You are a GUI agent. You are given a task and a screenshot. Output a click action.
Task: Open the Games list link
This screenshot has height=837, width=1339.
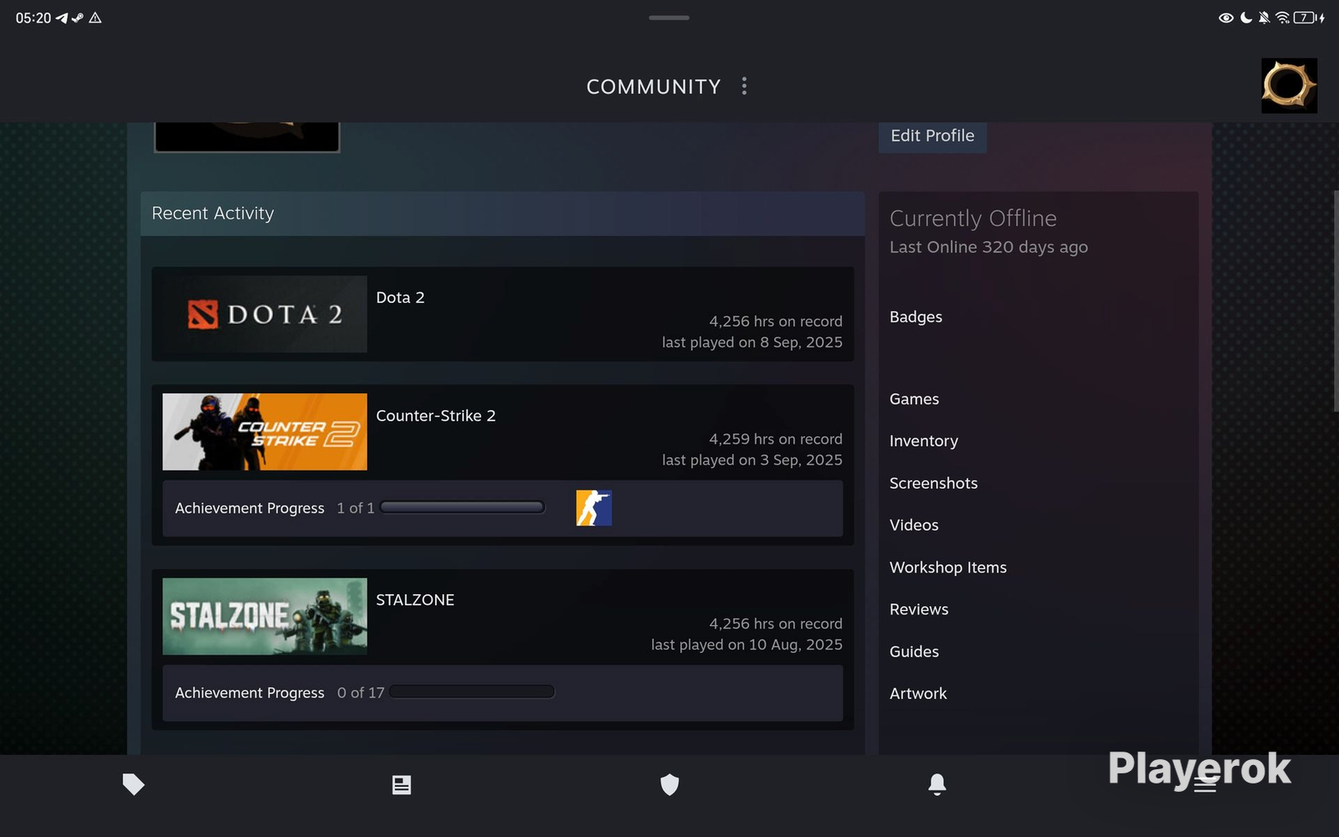(914, 399)
